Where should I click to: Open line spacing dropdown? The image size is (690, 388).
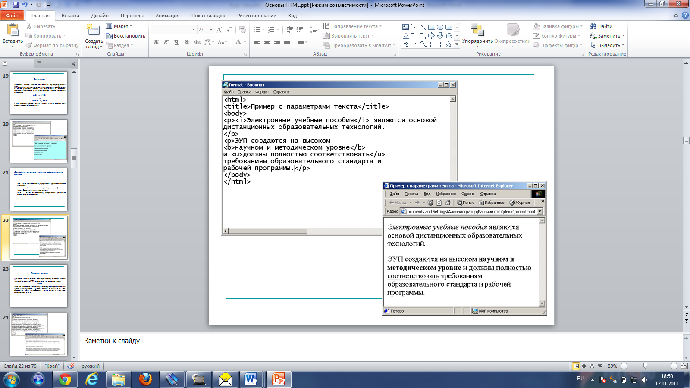(314, 30)
